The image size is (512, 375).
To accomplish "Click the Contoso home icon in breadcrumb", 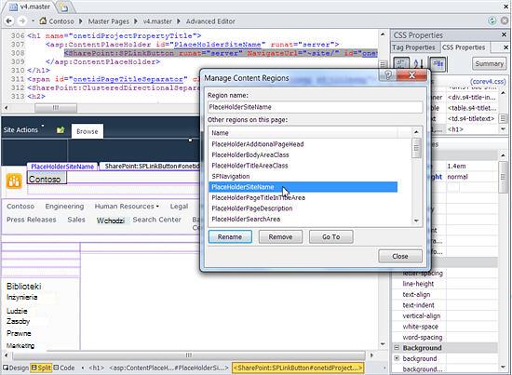I will tap(43, 20).
